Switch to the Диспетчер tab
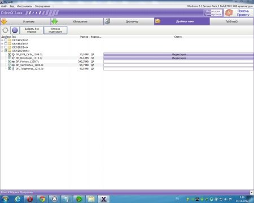Image resolution: width=254 pixels, height=203 pixels. pos(129,21)
